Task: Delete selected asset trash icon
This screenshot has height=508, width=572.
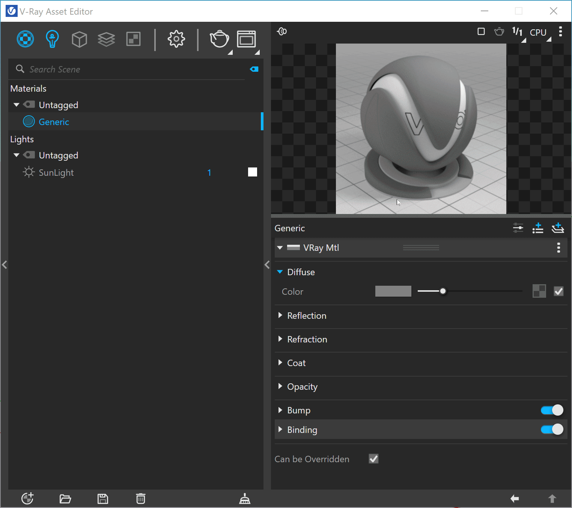Action: (x=141, y=499)
